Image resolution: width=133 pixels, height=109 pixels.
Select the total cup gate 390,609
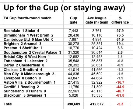73,104
